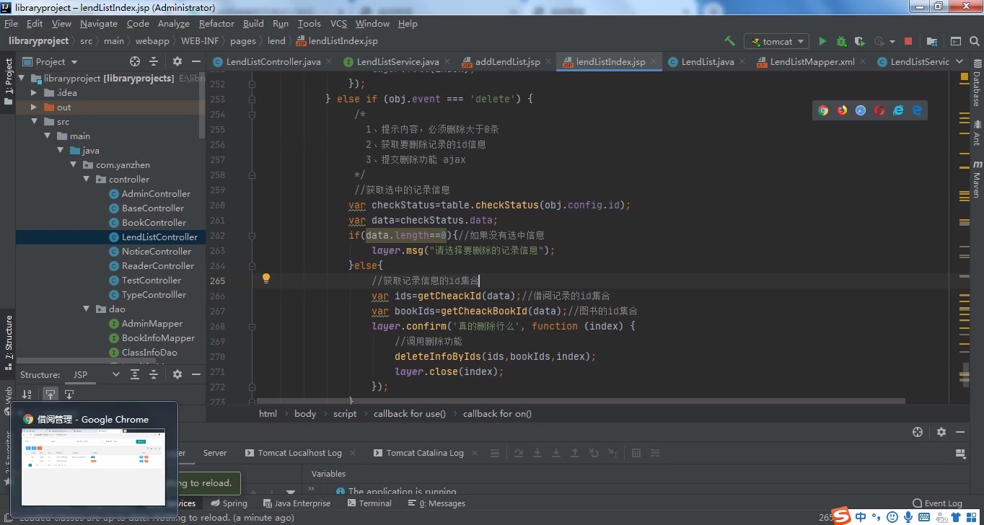Click the yellow intention light bulb
This screenshot has height=525, width=984.
[265, 278]
